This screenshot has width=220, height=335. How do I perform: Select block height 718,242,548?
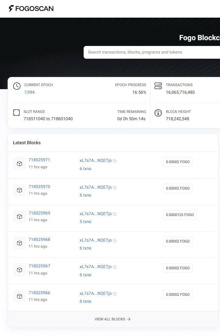177,119
